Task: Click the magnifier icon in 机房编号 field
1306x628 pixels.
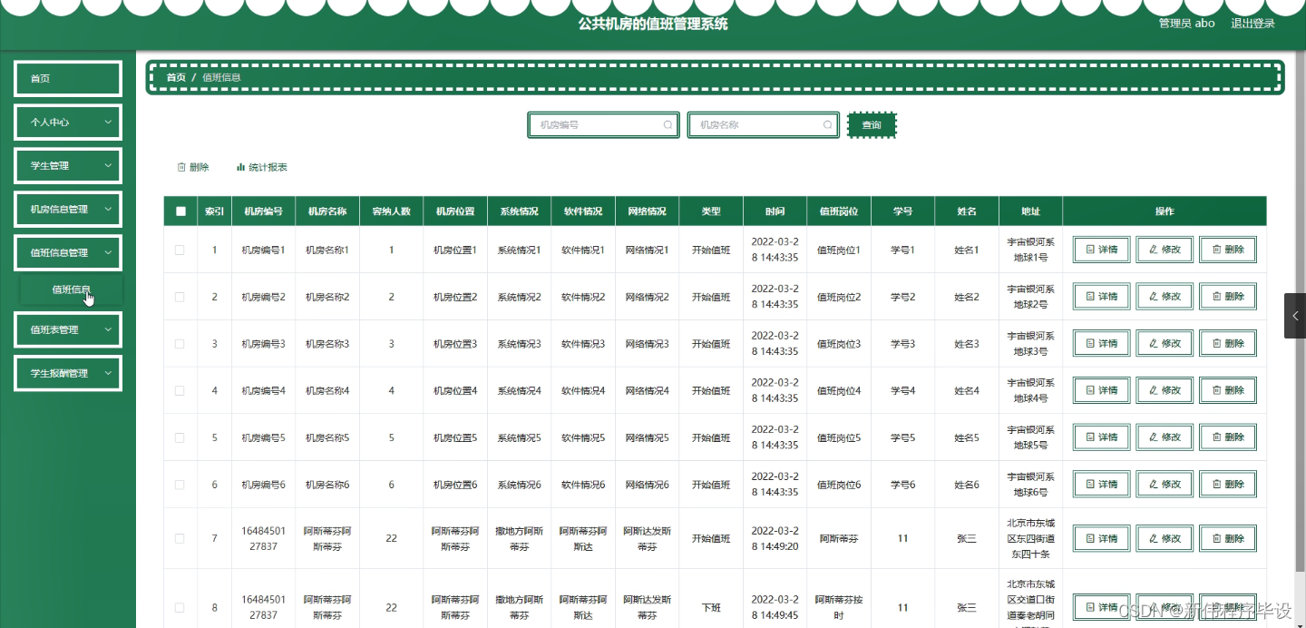Action: tap(668, 124)
